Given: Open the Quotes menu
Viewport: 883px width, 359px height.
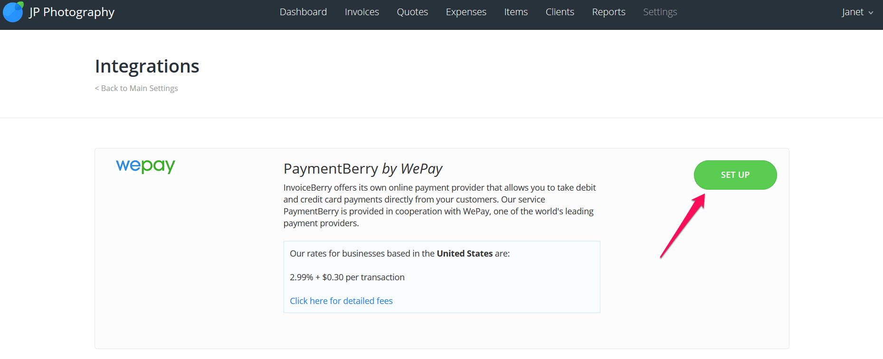Looking at the screenshot, I should pos(412,12).
